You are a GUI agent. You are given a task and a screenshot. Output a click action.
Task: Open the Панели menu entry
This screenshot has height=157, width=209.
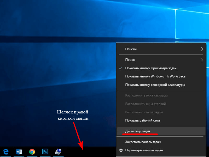tap(131, 49)
